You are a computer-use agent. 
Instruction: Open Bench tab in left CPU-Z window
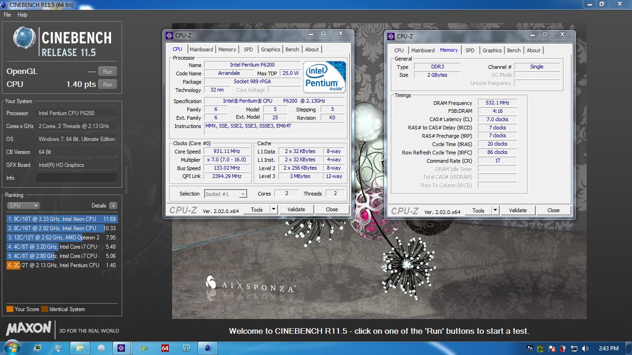pyautogui.click(x=292, y=49)
